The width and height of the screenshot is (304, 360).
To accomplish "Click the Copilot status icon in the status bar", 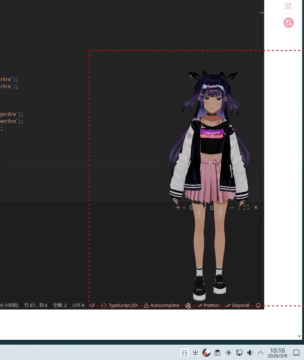I will click(188, 305).
